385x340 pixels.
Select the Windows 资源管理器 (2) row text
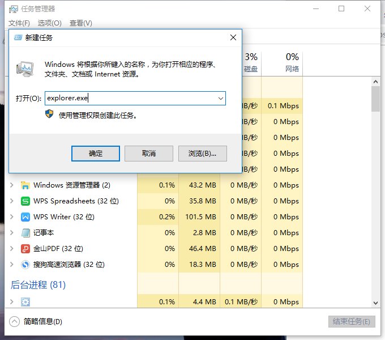72,185
